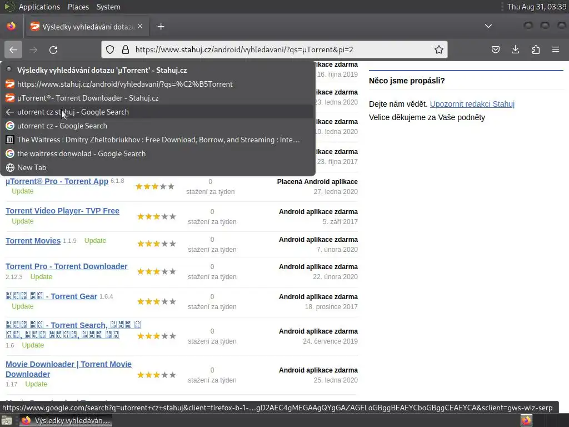
Task: Click Update under Torrent Gear
Action: 22,306
